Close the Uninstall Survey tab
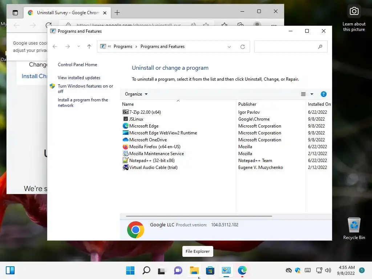 coord(105,13)
